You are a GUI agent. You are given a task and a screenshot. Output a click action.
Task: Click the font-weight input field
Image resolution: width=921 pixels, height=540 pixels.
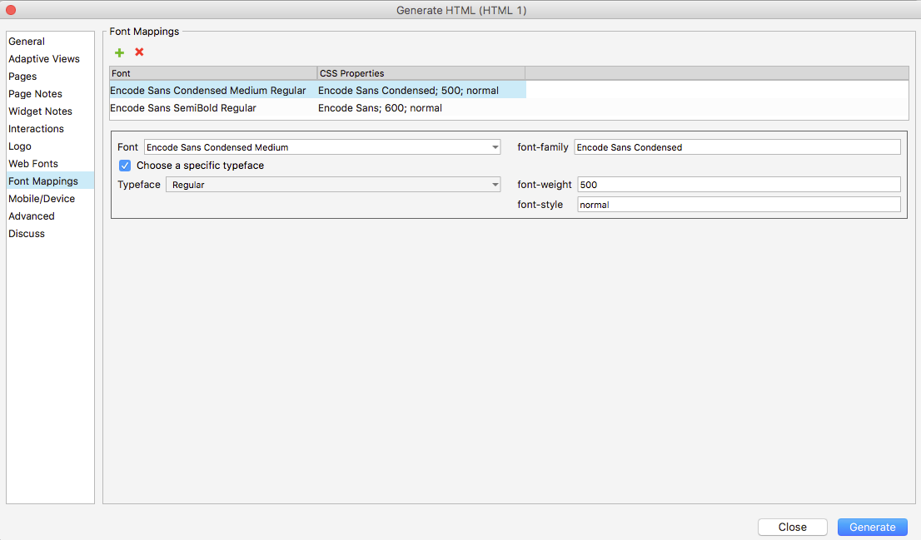click(739, 185)
